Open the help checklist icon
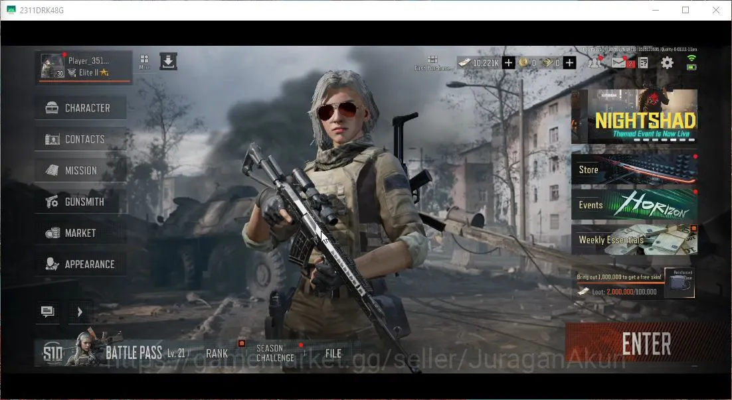The width and height of the screenshot is (732, 400). (x=643, y=63)
